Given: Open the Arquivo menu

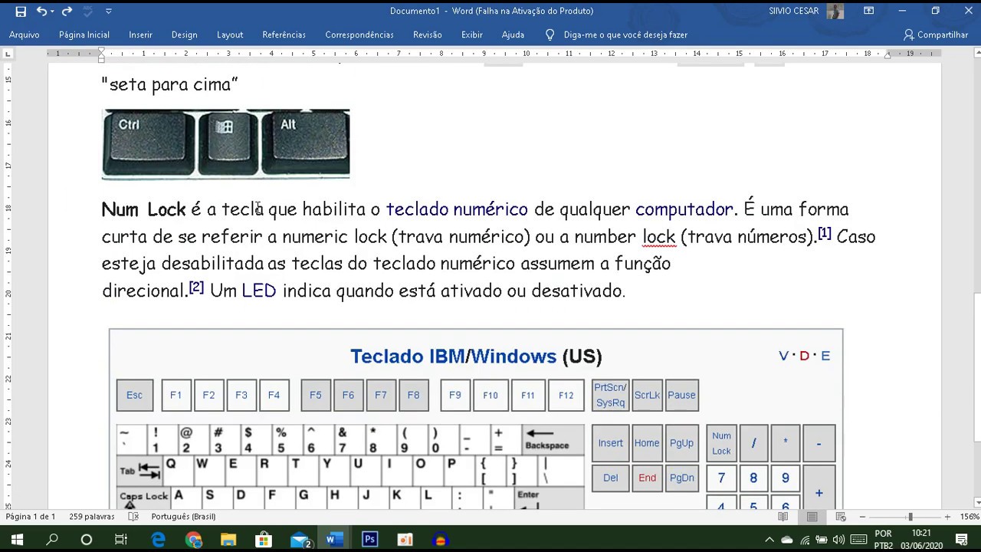Looking at the screenshot, I should 25,34.
